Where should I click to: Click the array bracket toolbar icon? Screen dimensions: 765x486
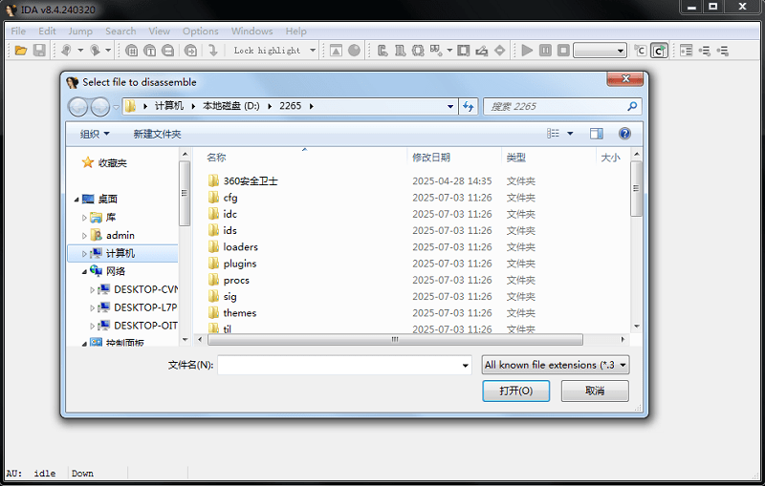(464, 51)
